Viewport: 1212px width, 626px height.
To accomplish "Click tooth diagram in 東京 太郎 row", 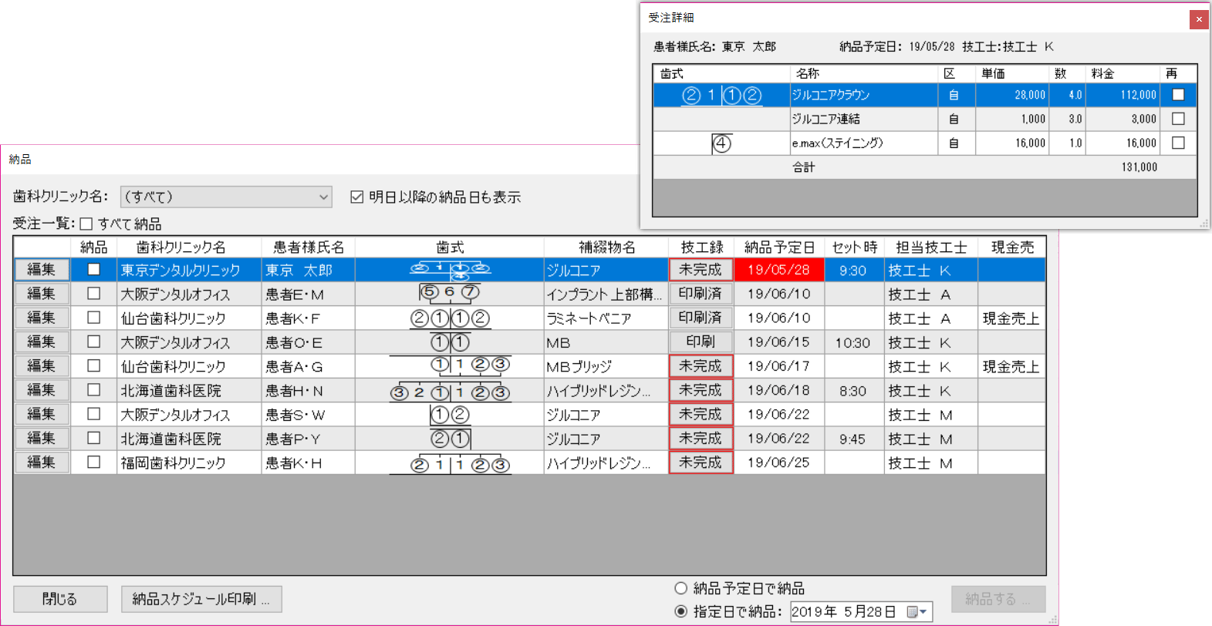I will (x=449, y=269).
